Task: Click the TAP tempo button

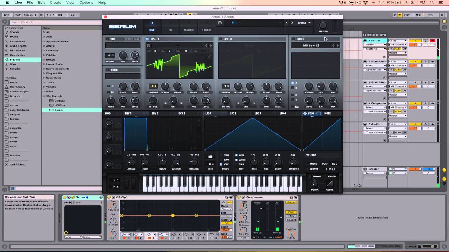Action: (18, 15)
